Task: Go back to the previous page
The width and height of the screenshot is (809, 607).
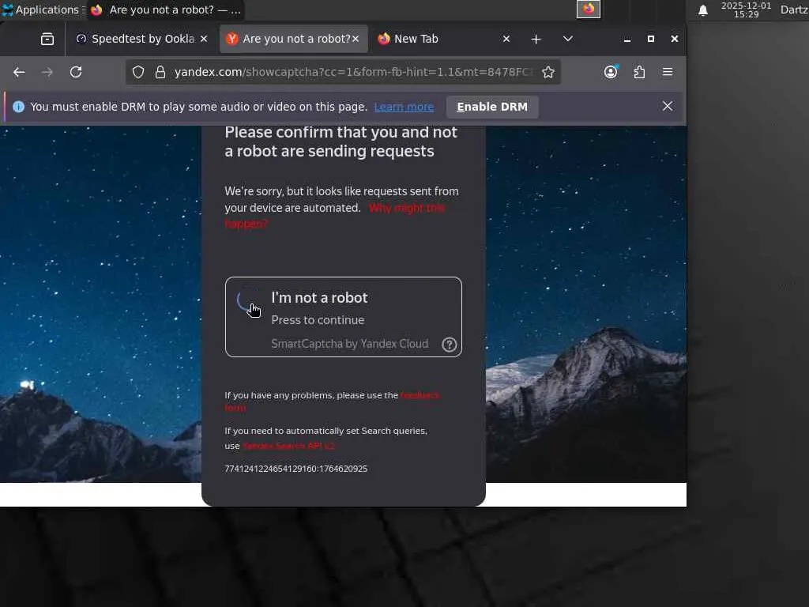Action: click(19, 72)
